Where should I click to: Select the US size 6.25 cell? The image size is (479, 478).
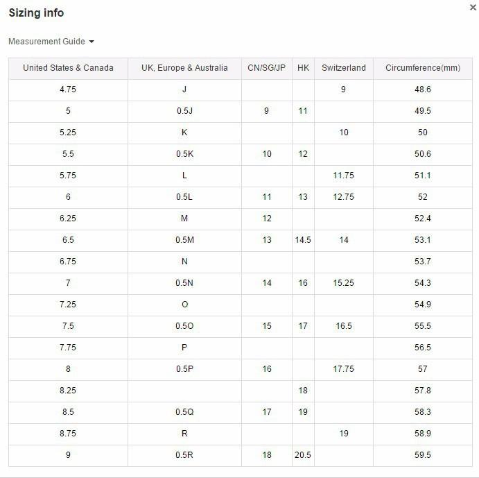tap(68, 219)
